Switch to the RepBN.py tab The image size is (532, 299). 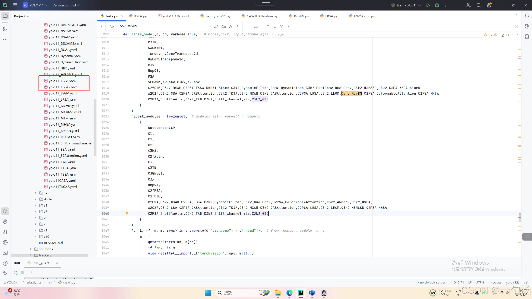pyautogui.click(x=301, y=16)
